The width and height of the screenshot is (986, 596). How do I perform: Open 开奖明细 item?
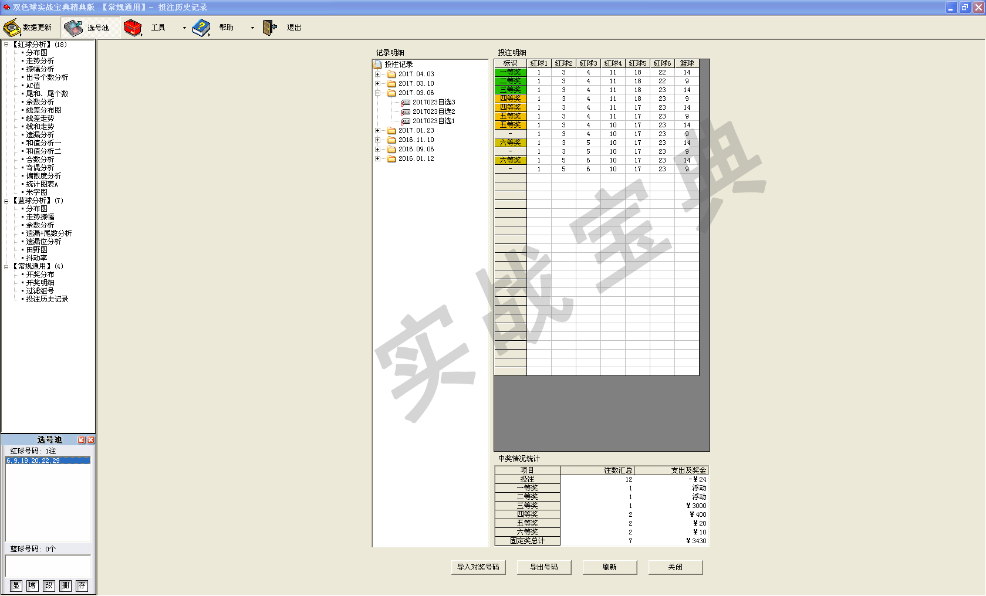(40, 283)
